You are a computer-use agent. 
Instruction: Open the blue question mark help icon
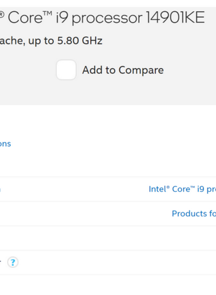(13, 262)
